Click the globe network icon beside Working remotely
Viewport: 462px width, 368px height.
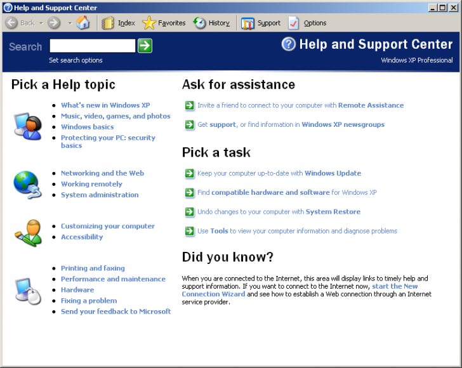pos(27,185)
